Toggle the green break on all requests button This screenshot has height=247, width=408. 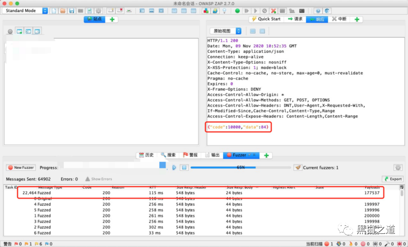(x=237, y=11)
